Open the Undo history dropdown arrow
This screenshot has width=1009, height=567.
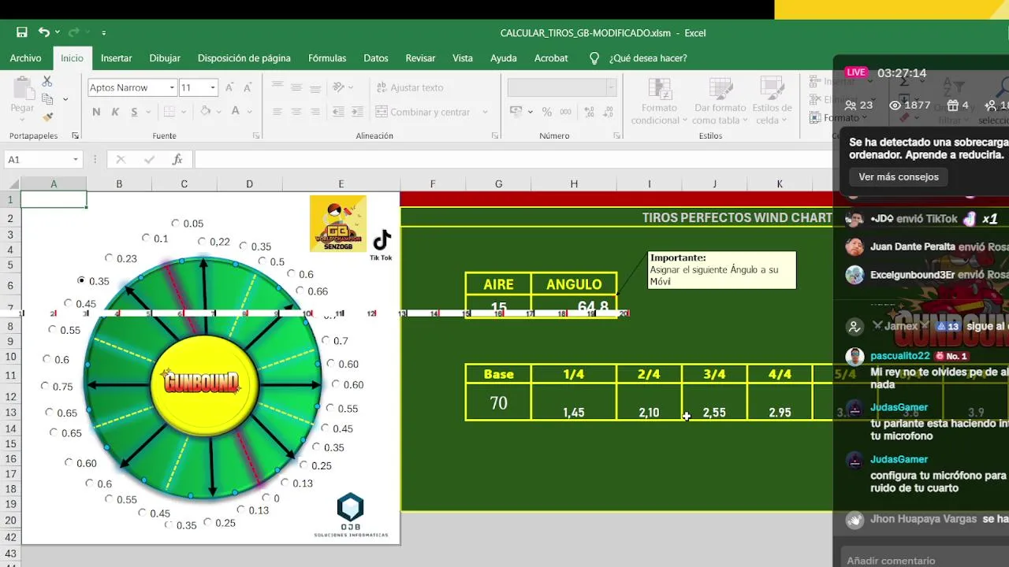point(57,32)
